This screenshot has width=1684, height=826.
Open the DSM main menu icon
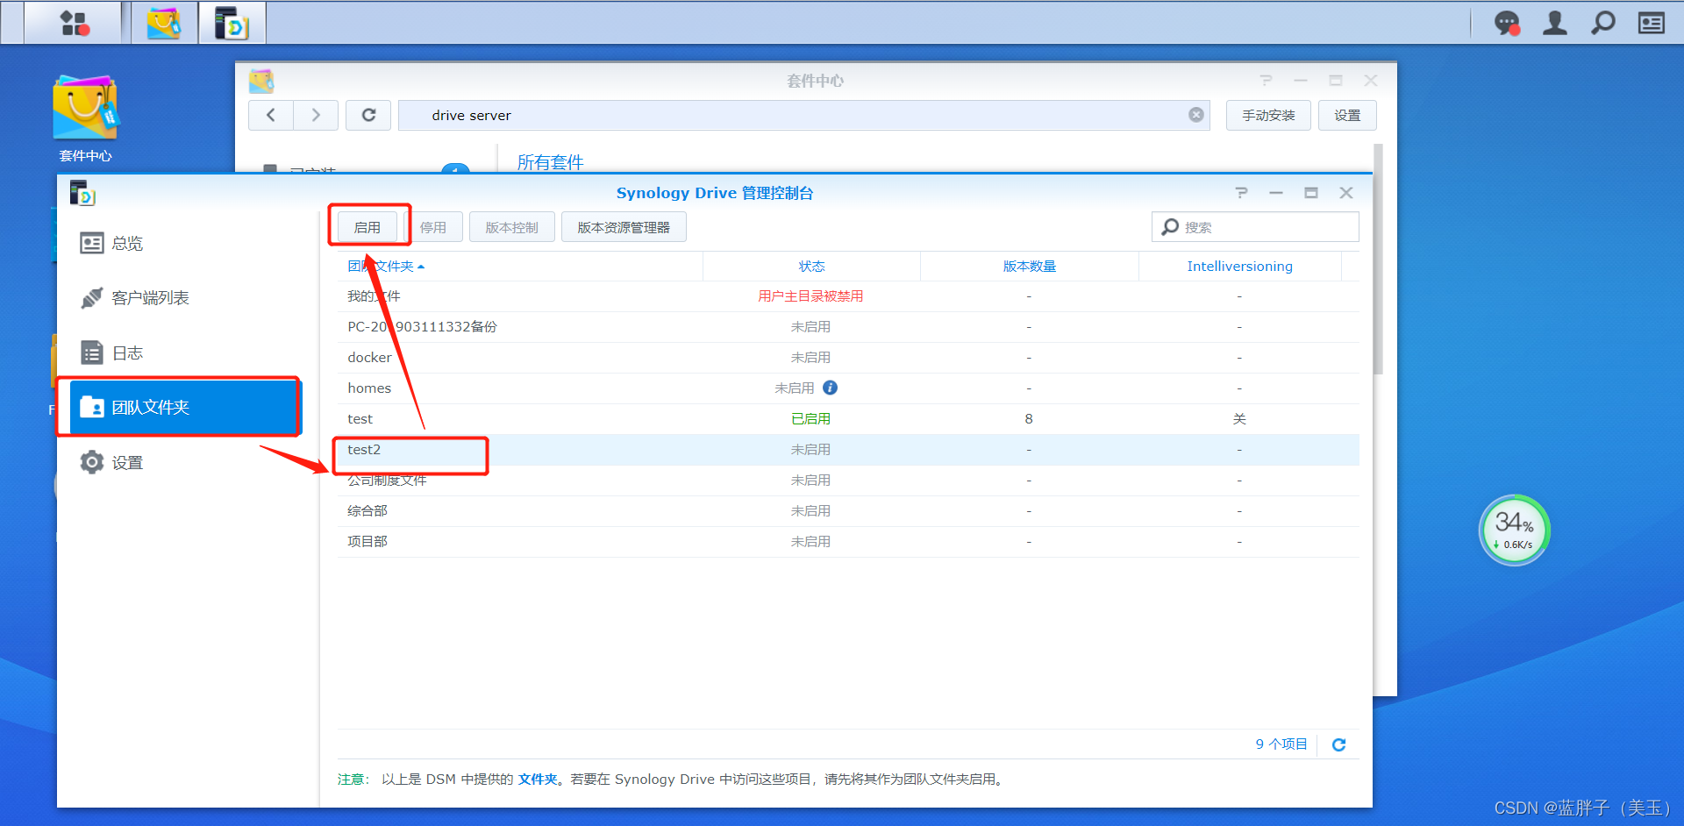pos(74,23)
